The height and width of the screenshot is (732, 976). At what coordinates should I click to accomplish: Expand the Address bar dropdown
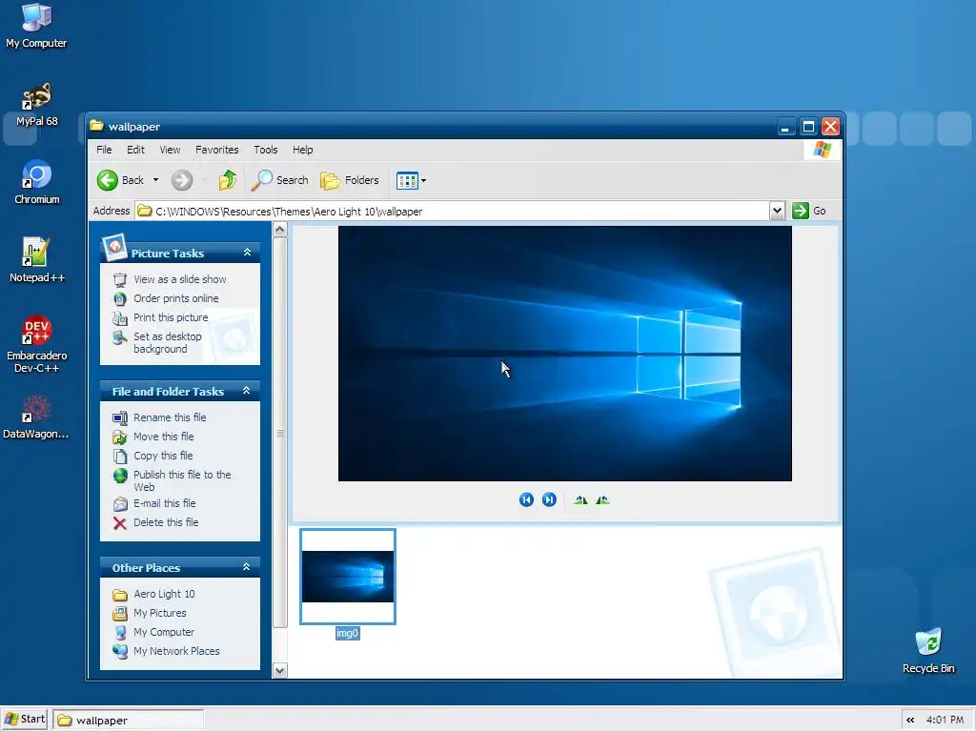tap(777, 211)
